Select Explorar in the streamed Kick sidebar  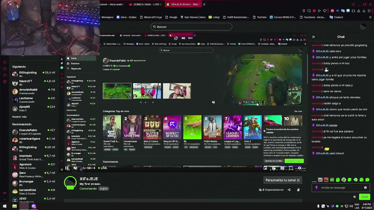coord(81,64)
